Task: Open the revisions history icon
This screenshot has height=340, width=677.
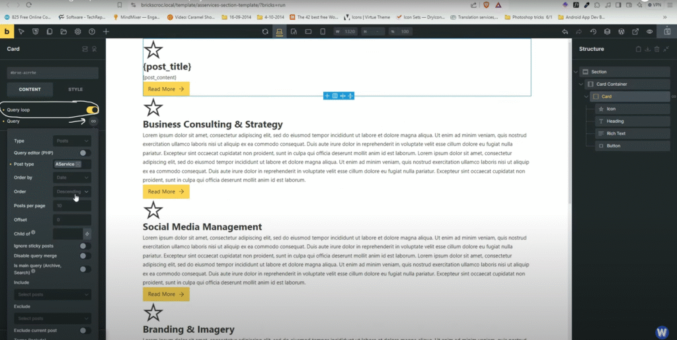Action: 593,32
